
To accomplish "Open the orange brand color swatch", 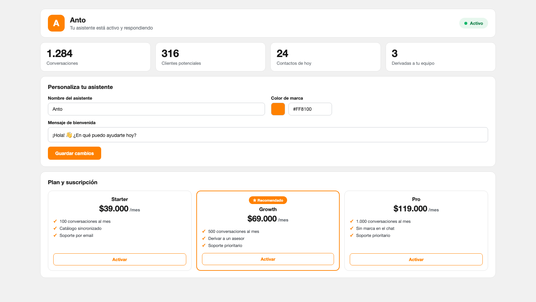I will [x=278, y=109].
